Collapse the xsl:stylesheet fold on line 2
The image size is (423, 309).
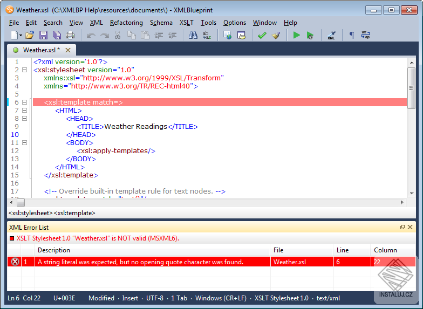24,70
